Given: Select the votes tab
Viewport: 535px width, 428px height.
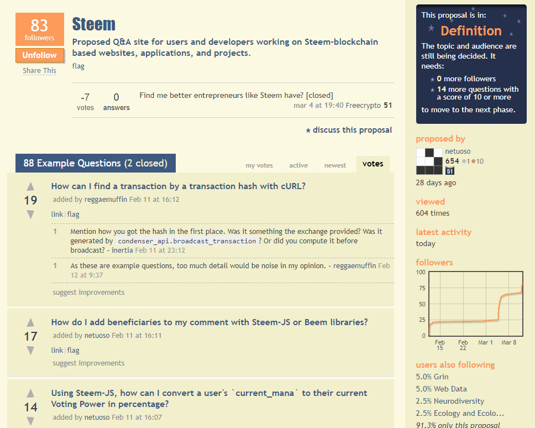Looking at the screenshot, I should pos(373,164).
